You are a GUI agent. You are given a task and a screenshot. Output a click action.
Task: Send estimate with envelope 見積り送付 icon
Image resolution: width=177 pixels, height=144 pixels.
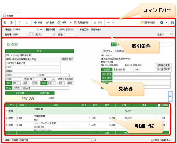point(143,23)
